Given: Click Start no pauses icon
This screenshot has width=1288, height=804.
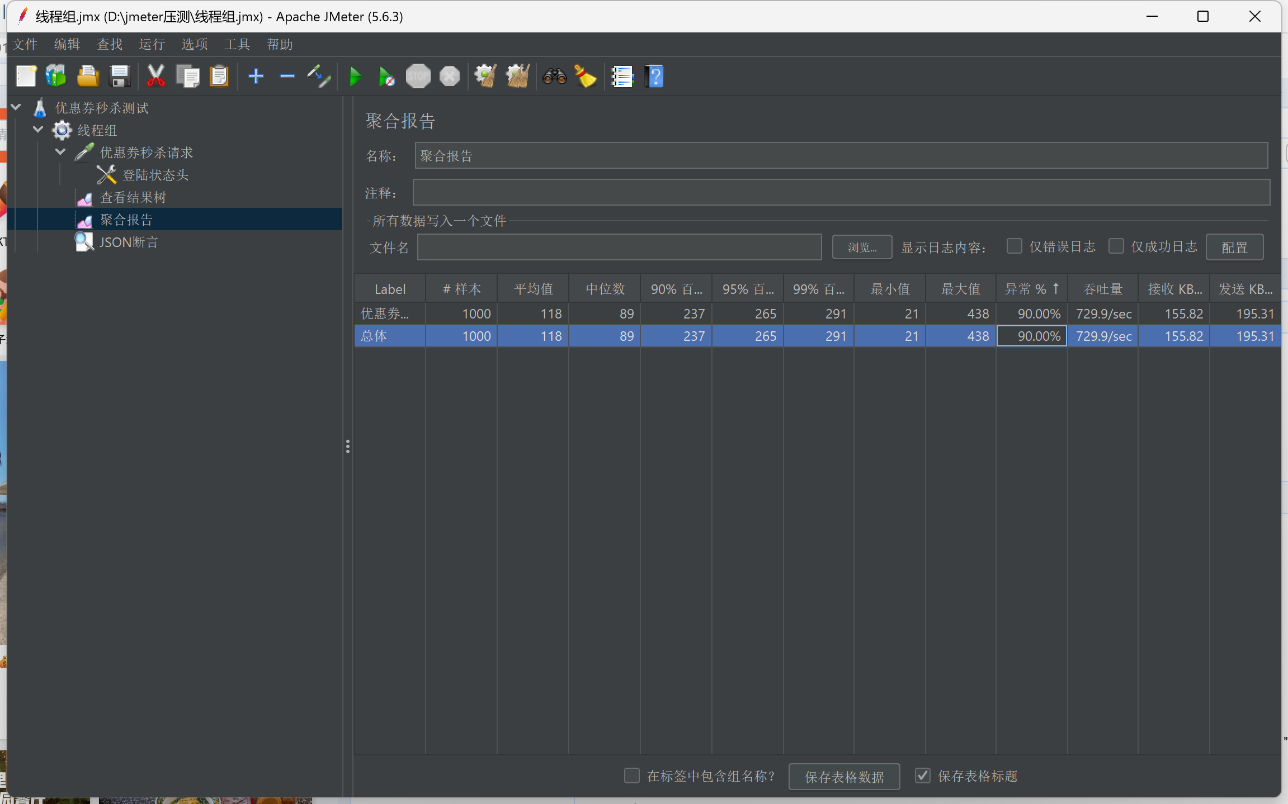Looking at the screenshot, I should [x=386, y=77].
